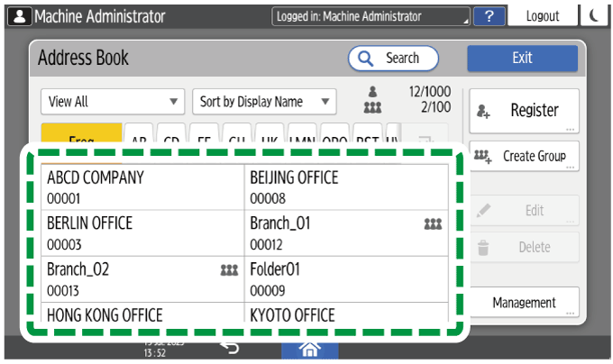Log out using the Logout button
The height and width of the screenshot is (364, 613).
[543, 16]
